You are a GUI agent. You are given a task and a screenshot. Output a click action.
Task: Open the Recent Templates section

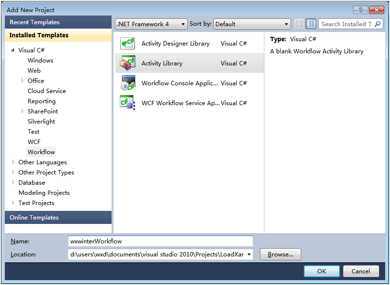click(x=58, y=22)
